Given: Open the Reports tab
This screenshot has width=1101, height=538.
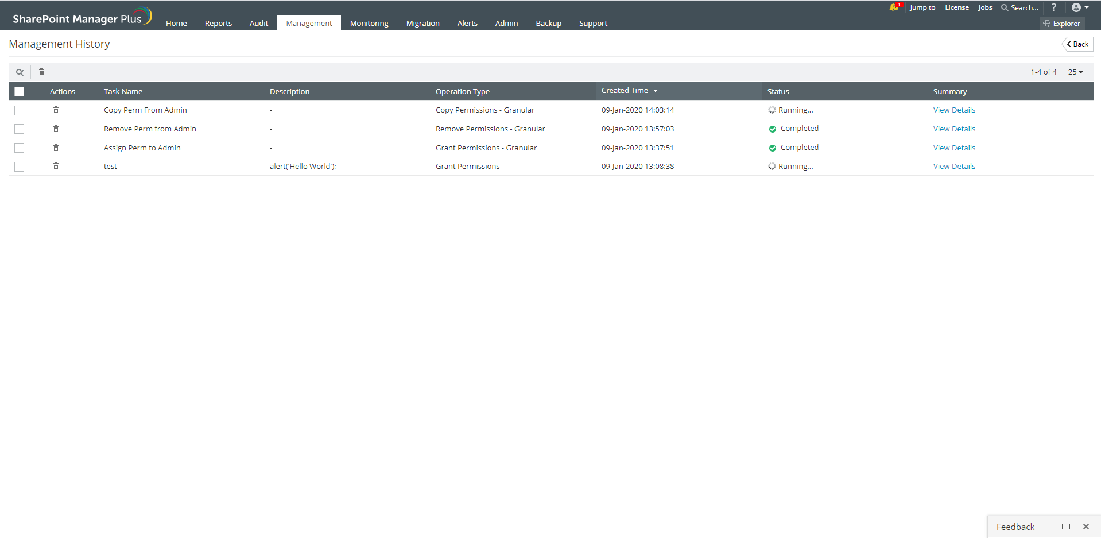Looking at the screenshot, I should coord(218,23).
